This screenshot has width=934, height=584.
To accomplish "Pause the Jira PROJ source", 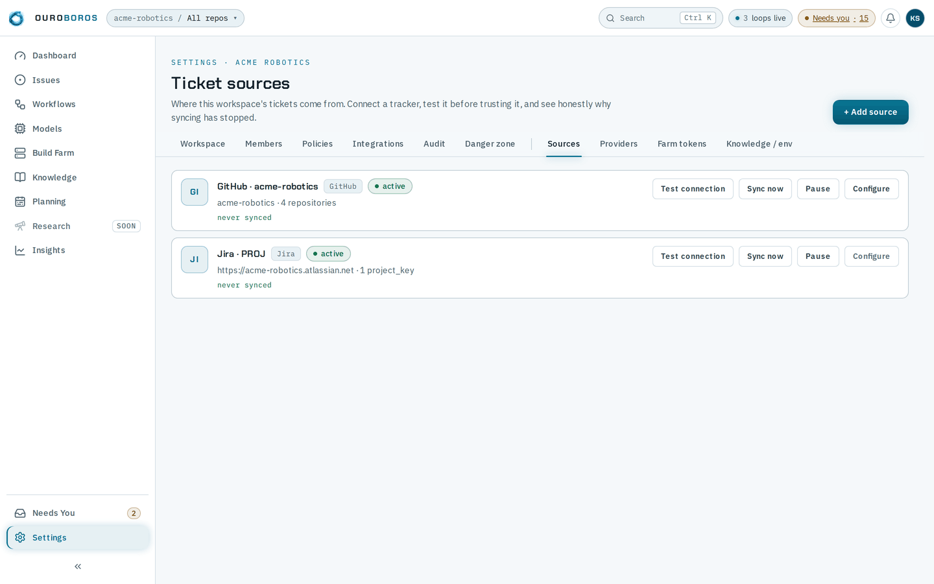I will (818, 256).
